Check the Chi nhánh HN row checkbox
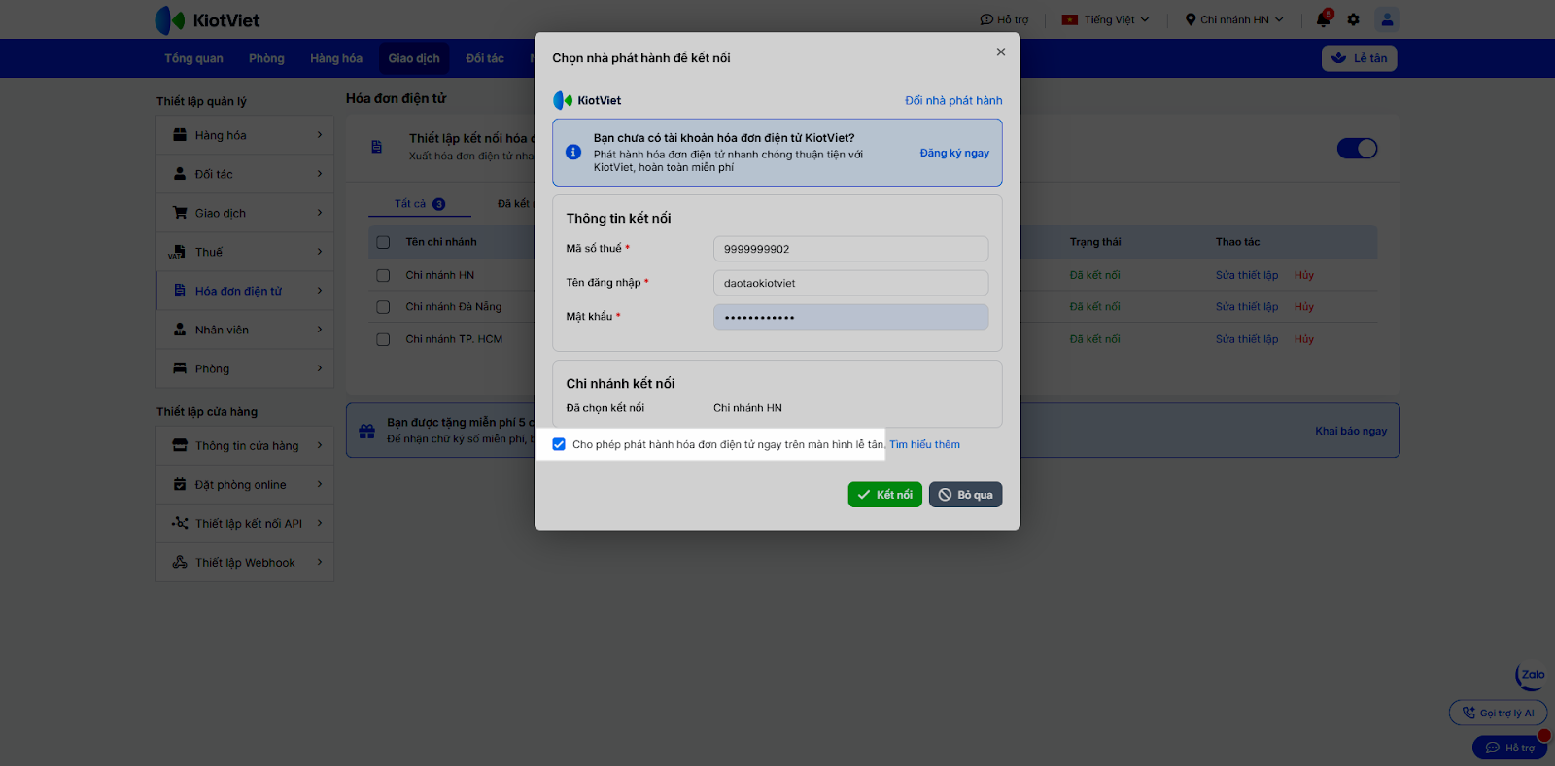Screen dimensions: 1555x766 click(x=383, y=275)
